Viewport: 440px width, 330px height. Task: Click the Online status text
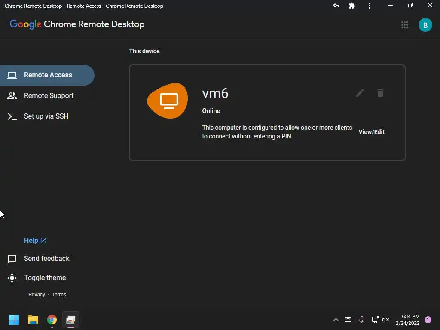coord(211,111)
